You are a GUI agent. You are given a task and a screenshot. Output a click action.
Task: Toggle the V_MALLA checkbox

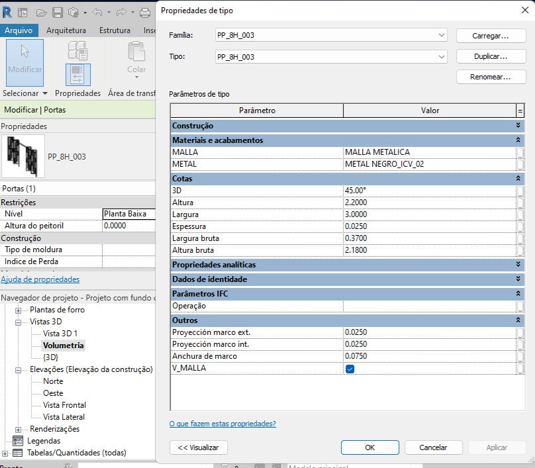(x=350, y=369)
